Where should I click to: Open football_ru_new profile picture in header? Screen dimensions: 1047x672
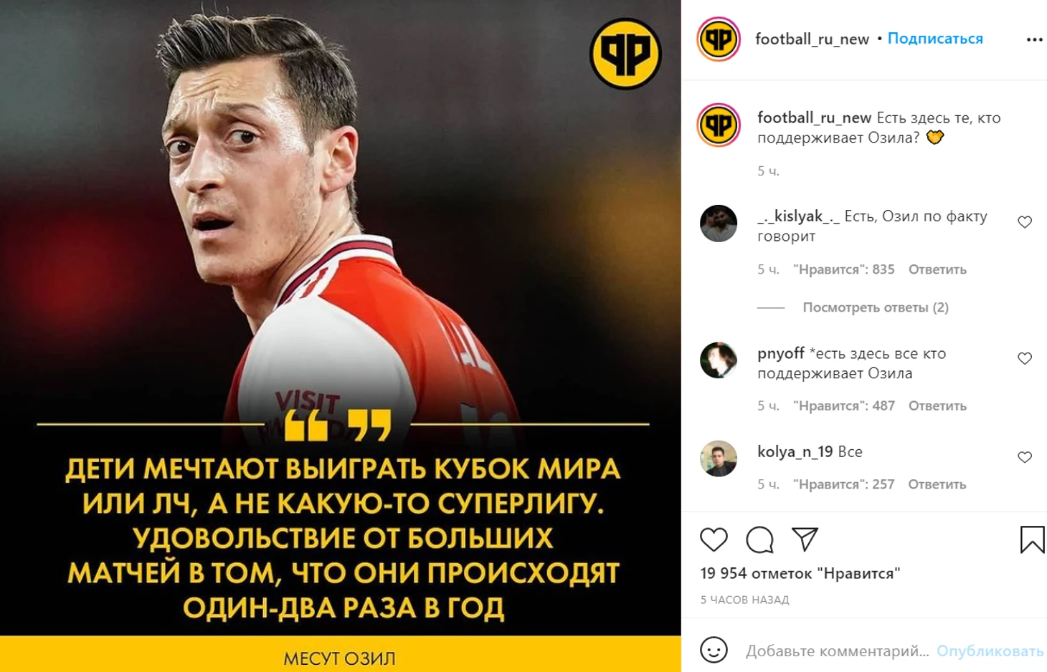[719, 39]
